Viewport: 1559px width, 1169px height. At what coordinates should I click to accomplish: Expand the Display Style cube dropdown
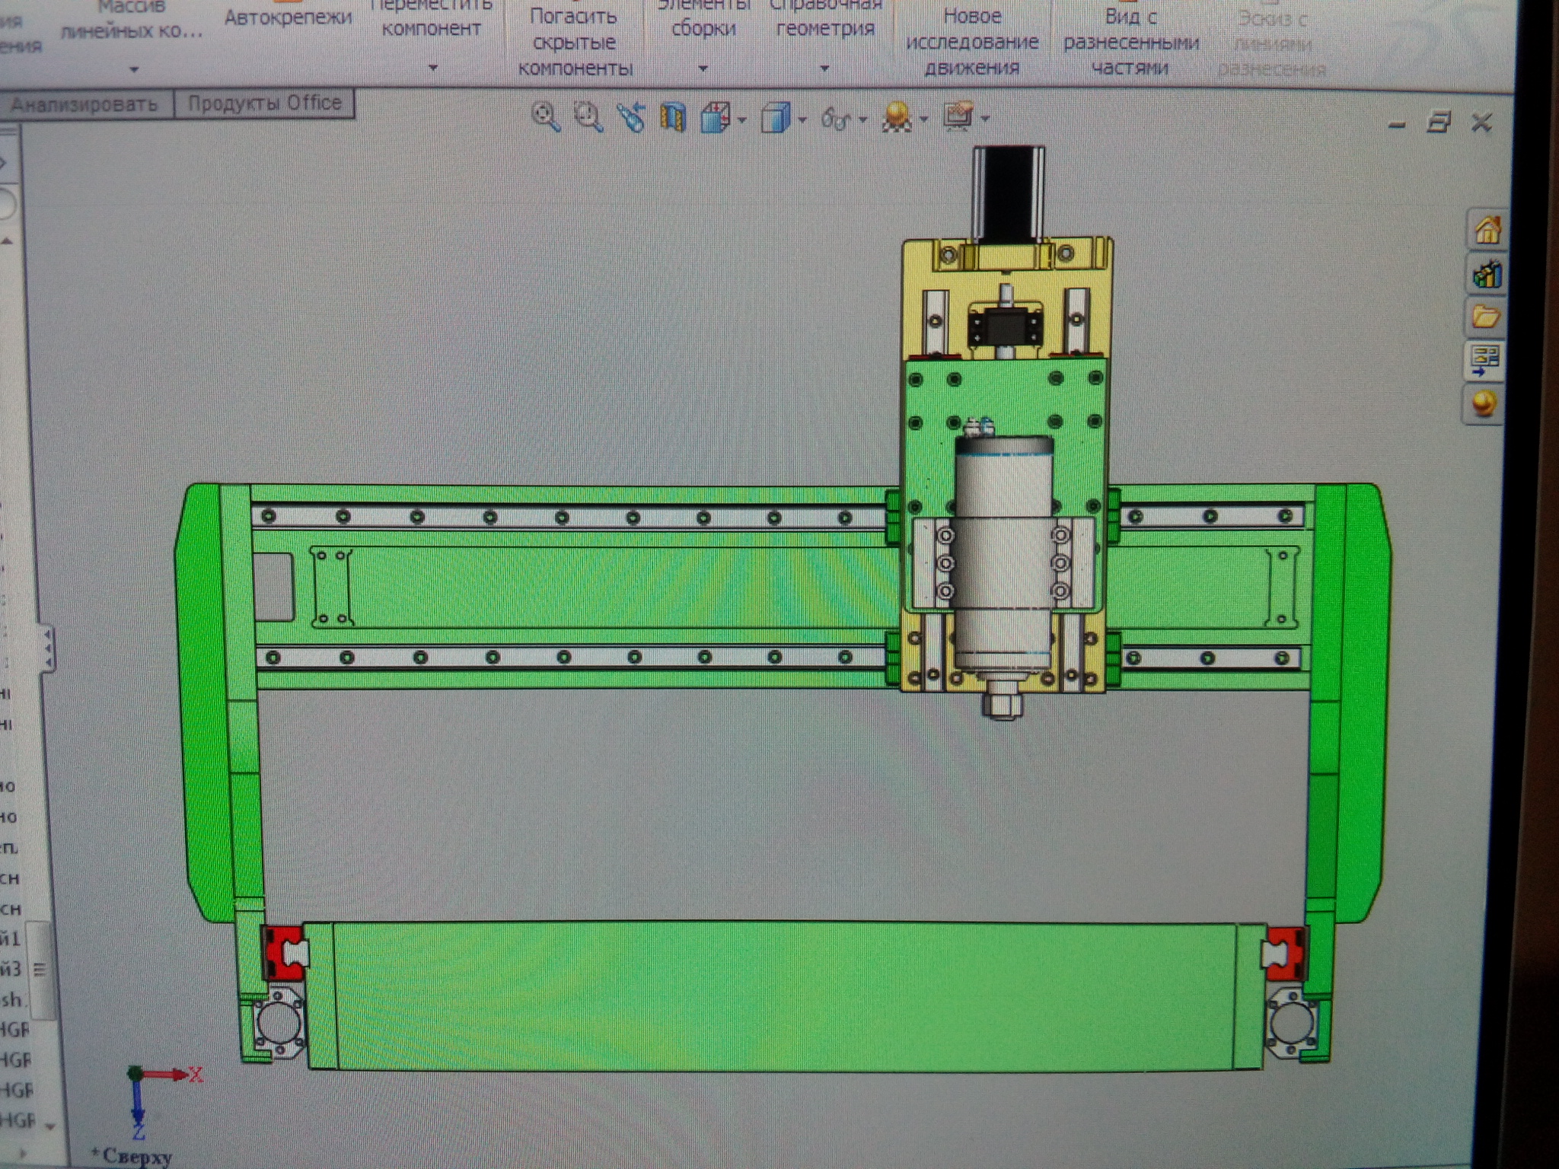802,120
